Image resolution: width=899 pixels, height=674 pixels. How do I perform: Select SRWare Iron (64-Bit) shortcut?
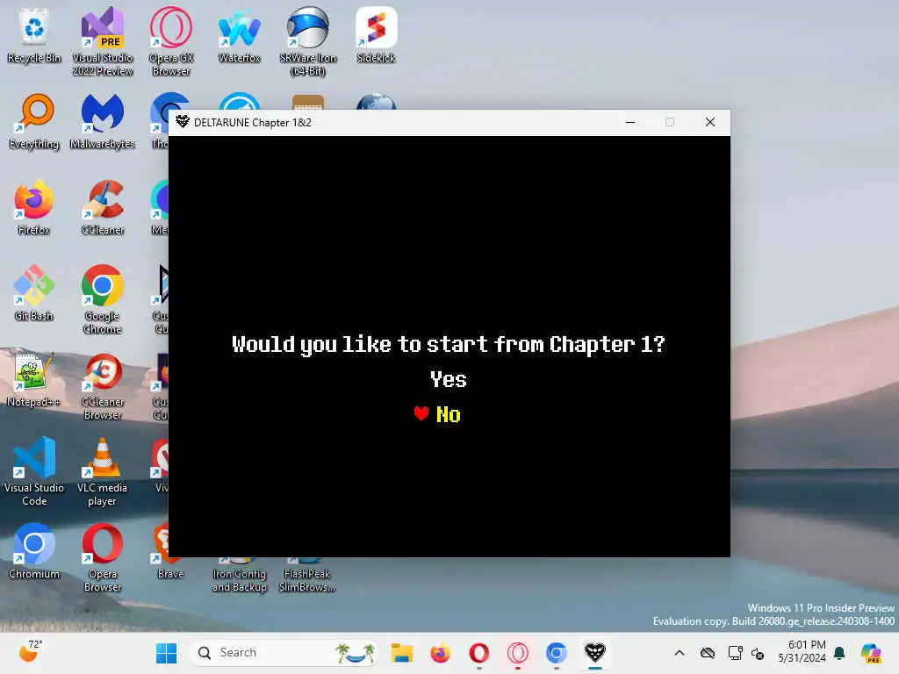pos(308,42)
